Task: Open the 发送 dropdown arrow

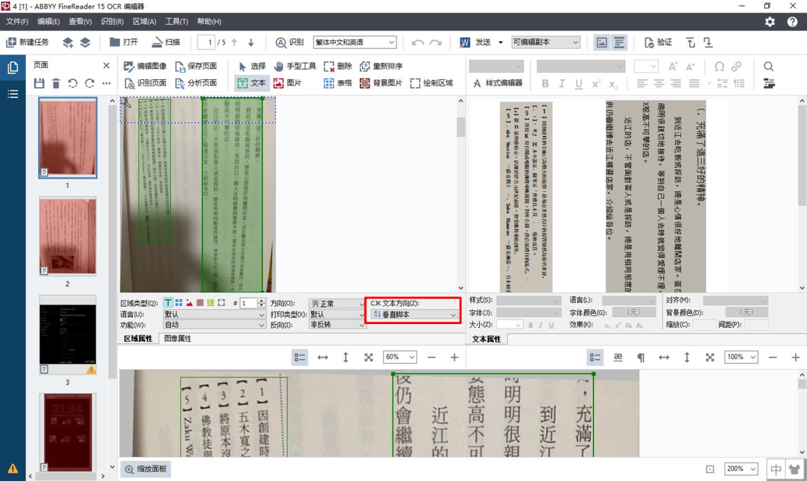Action: [500, 43]
